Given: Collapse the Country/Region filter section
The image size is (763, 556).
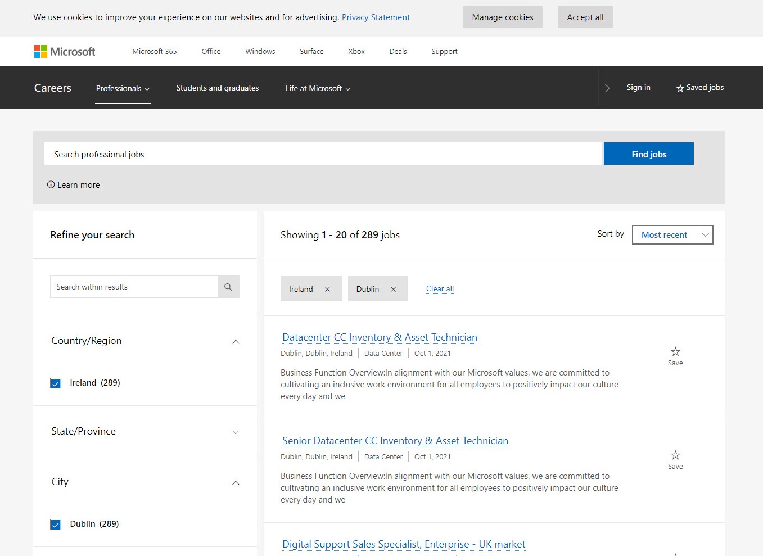Looking at the screenshot, I should pos(236,342).
